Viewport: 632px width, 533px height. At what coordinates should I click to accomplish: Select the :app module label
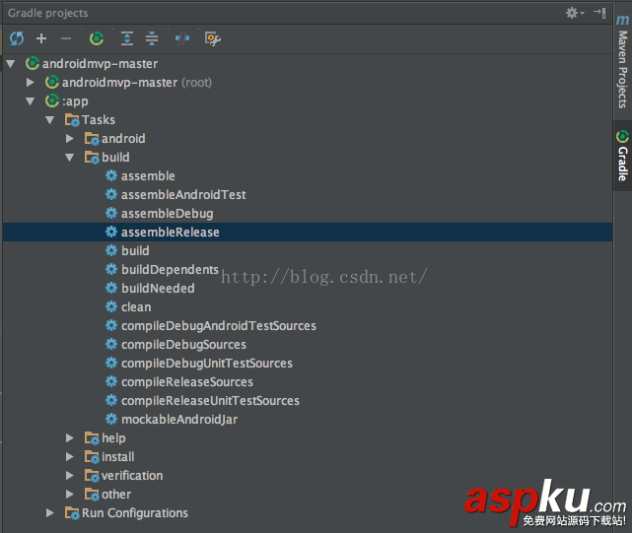tap(75, 101)
